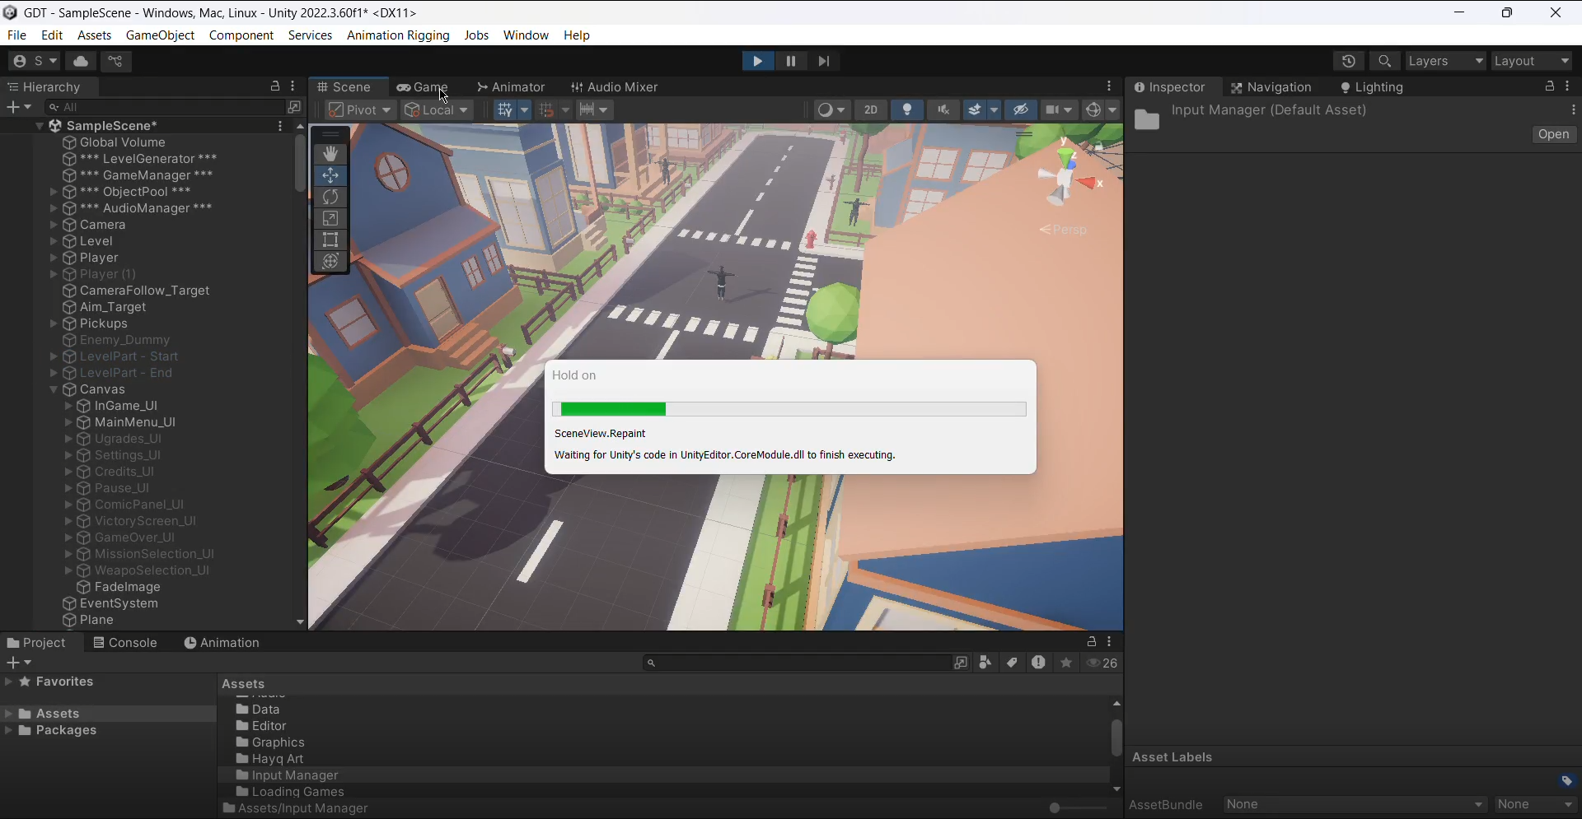Open the Animation Rigging menu
Screen dimensions: 1582x819
tap(398, 35)
